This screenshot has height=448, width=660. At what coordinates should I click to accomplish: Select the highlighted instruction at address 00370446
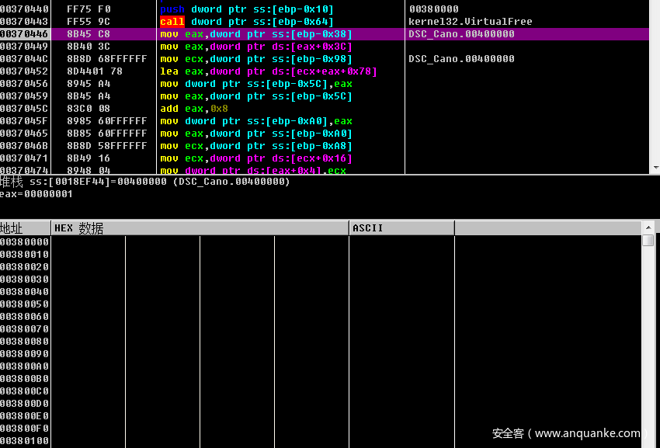coord(255,34)
